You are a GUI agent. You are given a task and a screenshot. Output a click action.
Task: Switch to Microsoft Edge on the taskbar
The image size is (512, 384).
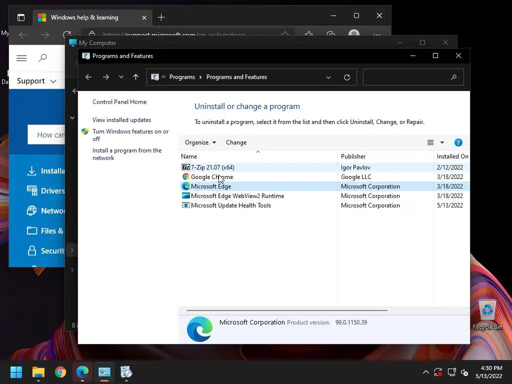pos(82,372)
